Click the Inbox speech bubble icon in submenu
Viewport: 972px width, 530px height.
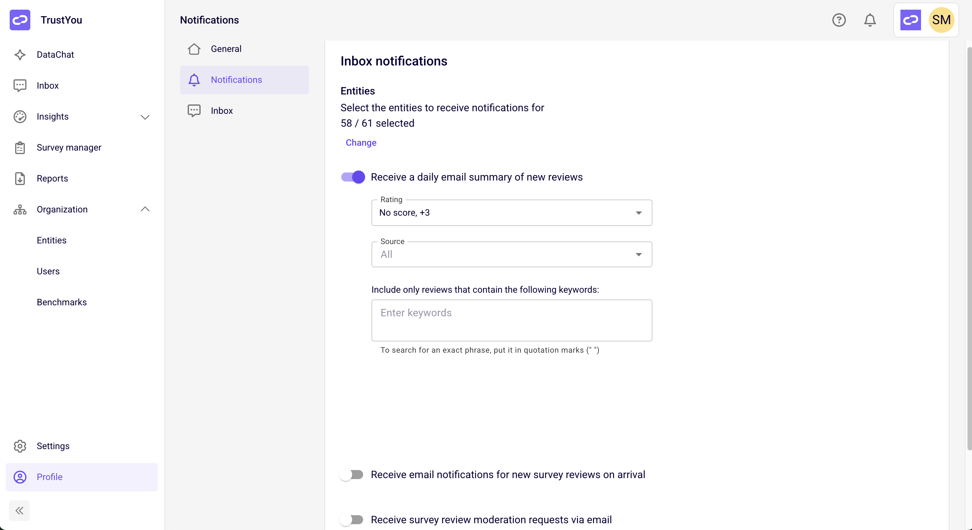click(194, 111)
